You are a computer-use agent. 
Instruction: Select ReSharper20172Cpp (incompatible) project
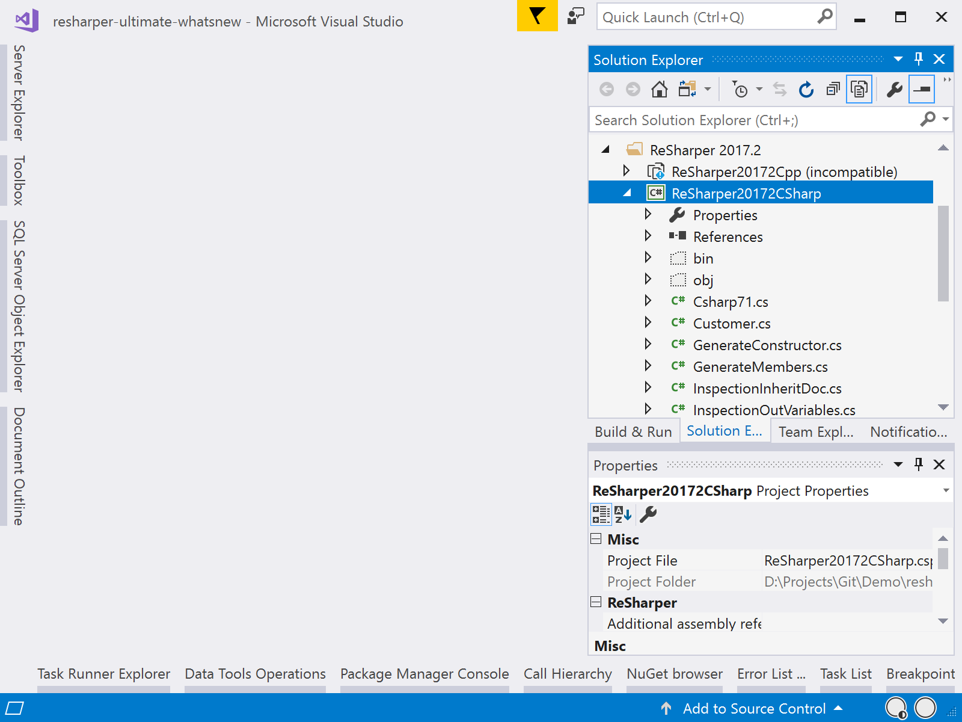point(784,172)
